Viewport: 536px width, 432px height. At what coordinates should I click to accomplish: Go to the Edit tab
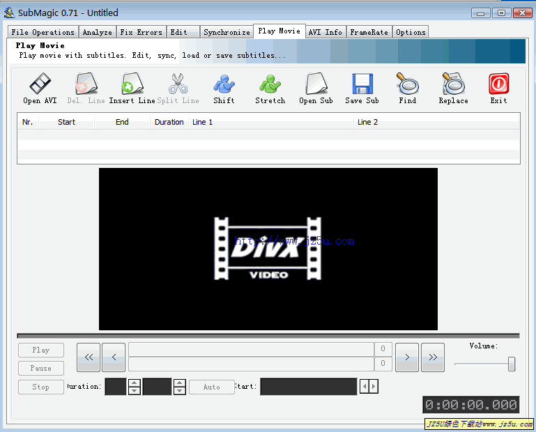pos(183,32)
